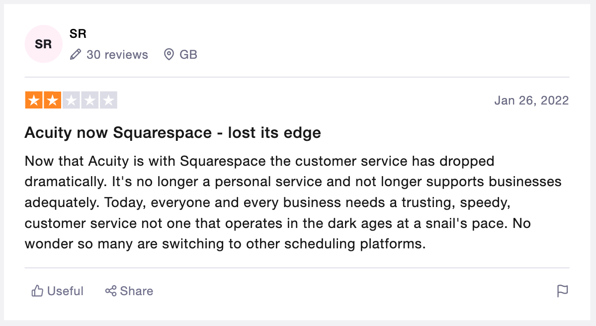
Task: Open reviewer name SR profile
Action: click(x=78, y=34)
